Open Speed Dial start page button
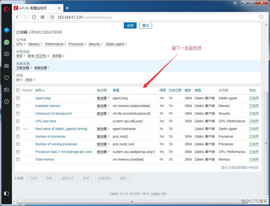Viewport: 270px width, 206px height. (x=42, y=17)
